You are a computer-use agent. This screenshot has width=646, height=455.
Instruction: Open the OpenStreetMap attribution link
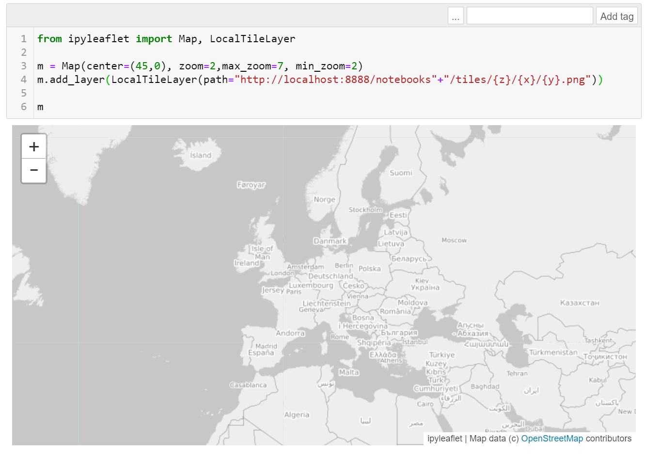(x=552, y=439)
